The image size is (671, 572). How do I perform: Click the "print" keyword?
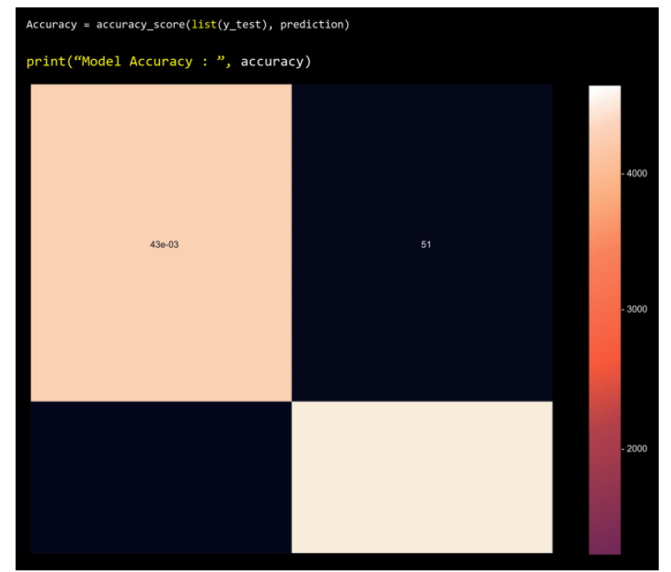[x=44, y=62]
